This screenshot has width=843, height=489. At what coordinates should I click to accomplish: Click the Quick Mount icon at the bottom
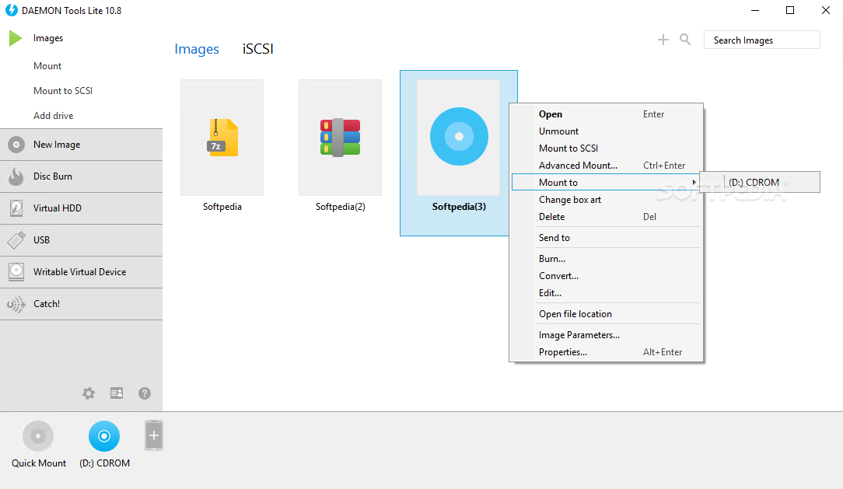pyautogui.click(x=37, y=435)
